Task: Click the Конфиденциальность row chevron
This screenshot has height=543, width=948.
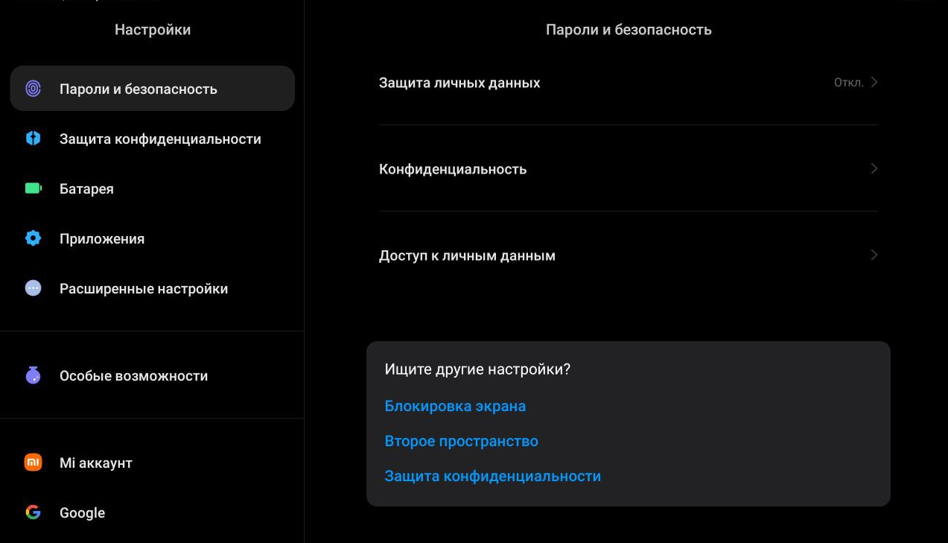Action: pos(874,168)
